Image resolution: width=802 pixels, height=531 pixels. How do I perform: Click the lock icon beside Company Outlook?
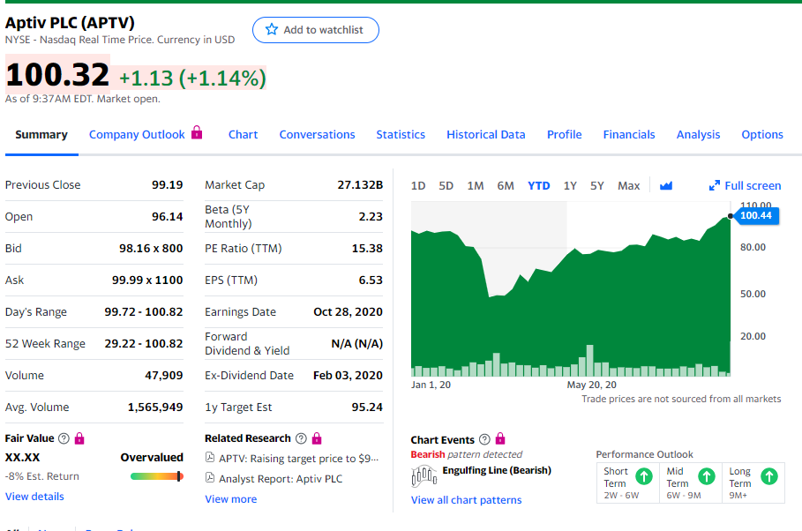coord(197,133)
